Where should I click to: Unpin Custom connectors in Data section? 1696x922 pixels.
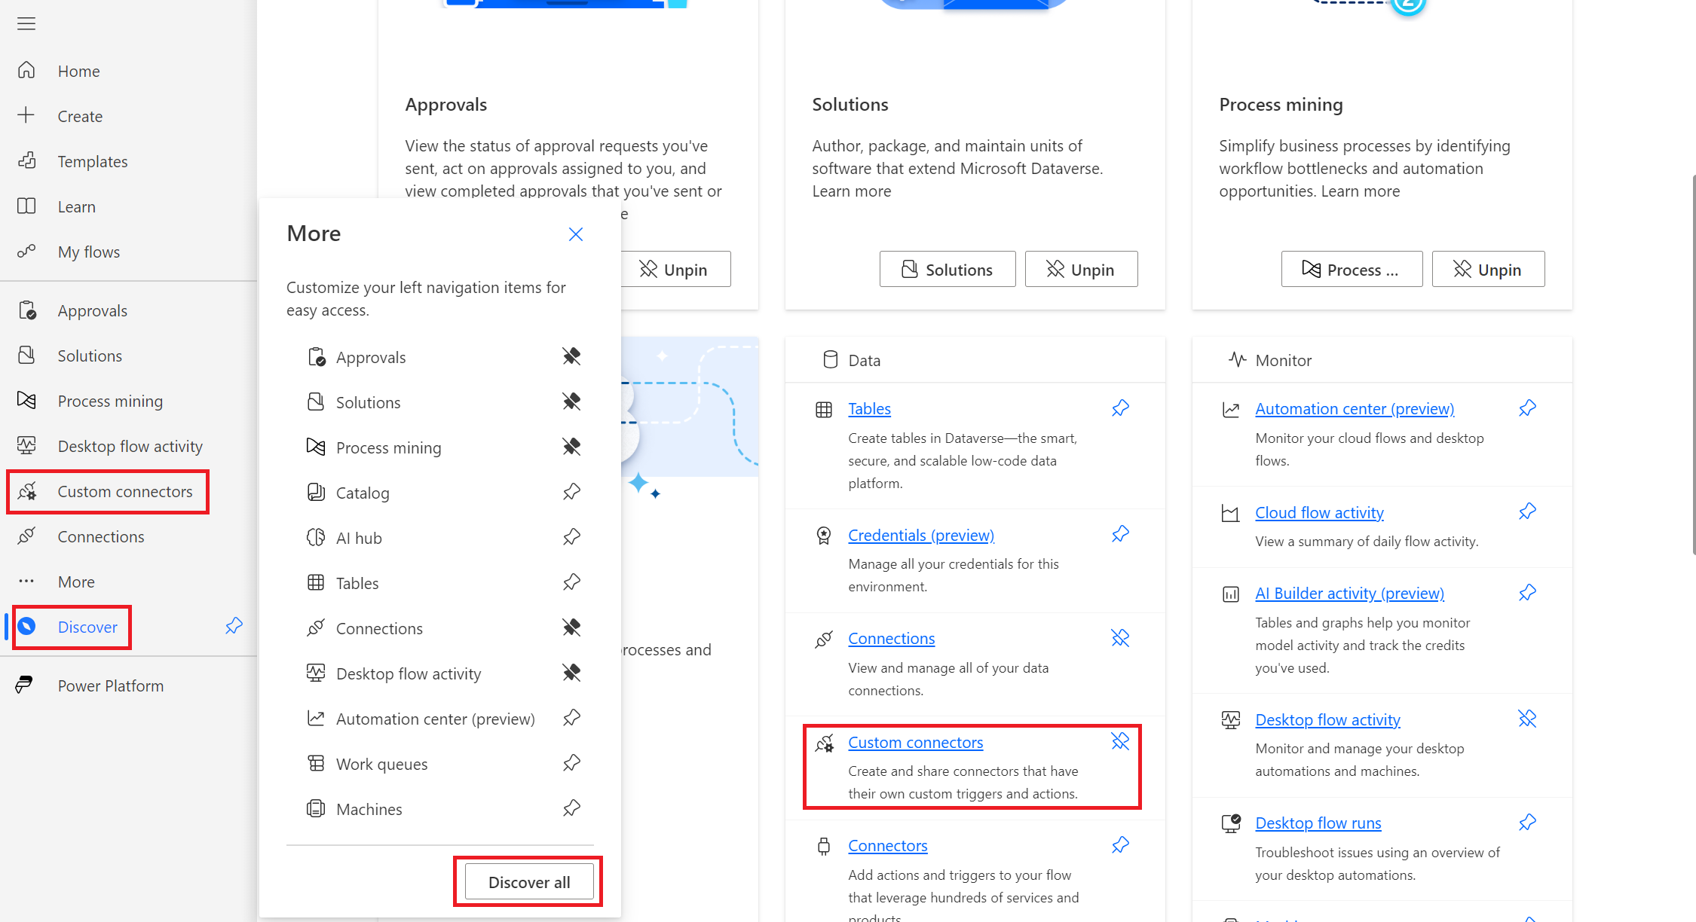point(1120,742)
